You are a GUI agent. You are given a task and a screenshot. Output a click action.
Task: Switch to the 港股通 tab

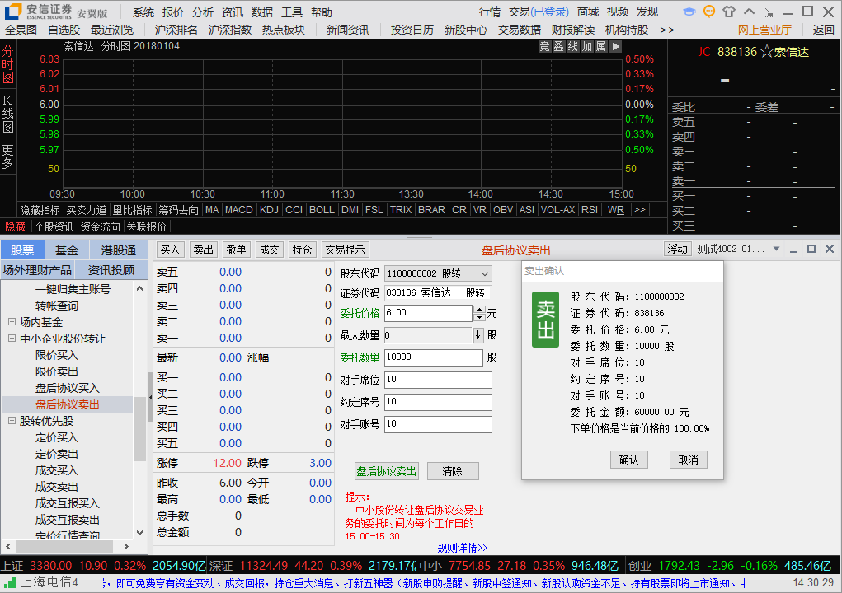(118, 250)
